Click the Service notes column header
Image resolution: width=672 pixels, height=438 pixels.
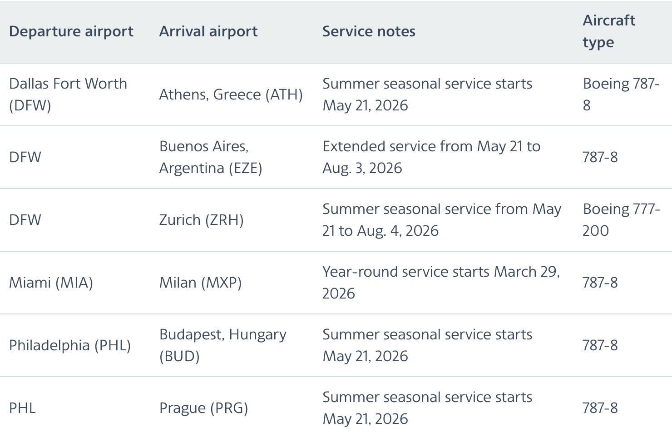(369, 31)
